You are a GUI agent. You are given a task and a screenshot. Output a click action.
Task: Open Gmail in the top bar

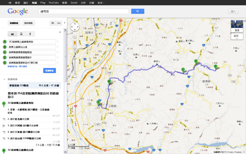(x=74, y=3)
